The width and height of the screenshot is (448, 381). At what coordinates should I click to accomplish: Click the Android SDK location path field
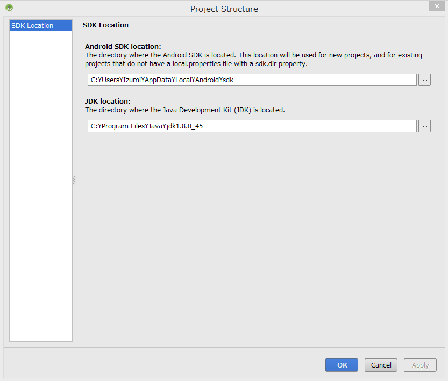pos(252,80)
